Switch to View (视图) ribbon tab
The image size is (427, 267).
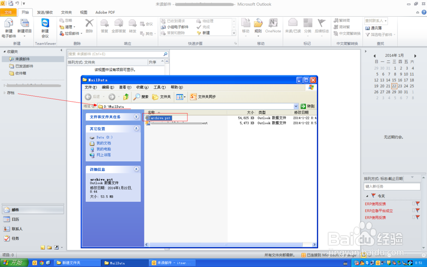83,12
